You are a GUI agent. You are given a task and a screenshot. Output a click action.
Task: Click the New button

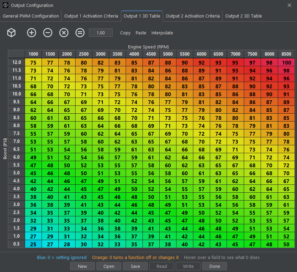[82, 266]
